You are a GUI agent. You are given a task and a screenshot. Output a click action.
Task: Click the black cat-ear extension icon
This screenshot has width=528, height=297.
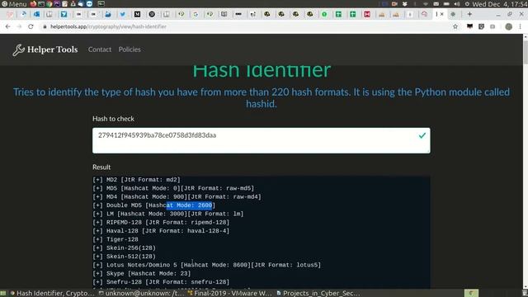pyautogui.click(x=469, y=26)
